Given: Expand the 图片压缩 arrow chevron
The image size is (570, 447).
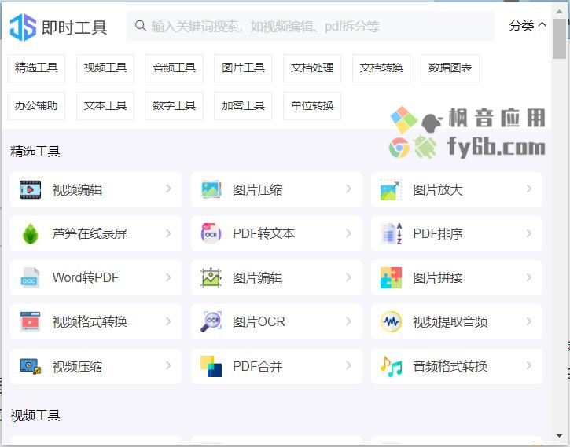Looking at the screenshot, I should tap(348, 189).
